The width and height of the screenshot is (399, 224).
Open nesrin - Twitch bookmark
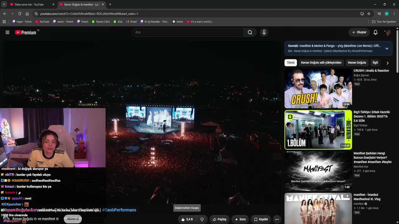[63, 22]
